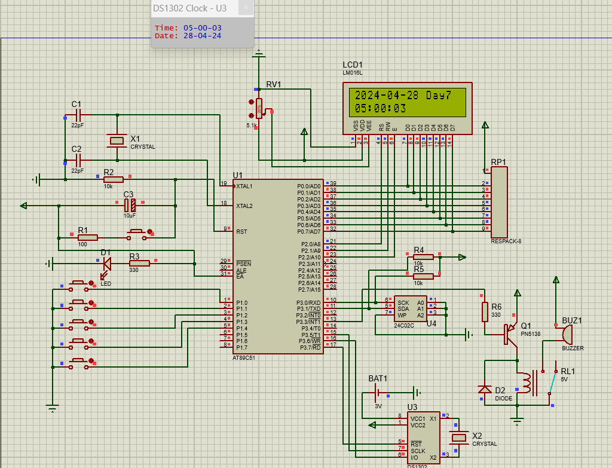Image resolution: width=612 pixels, height=468 pixels.
Task: Close the DS1302 Clock popup
Action: pyautogui.click(x=246, y=7)
